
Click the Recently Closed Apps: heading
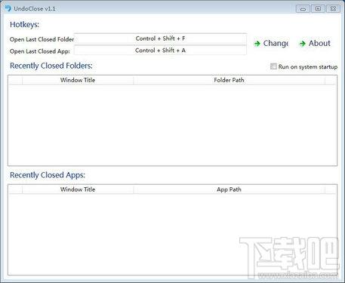48,175
